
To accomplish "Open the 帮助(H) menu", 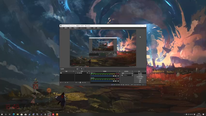I will pyautogui.click(x=99, y=28).
